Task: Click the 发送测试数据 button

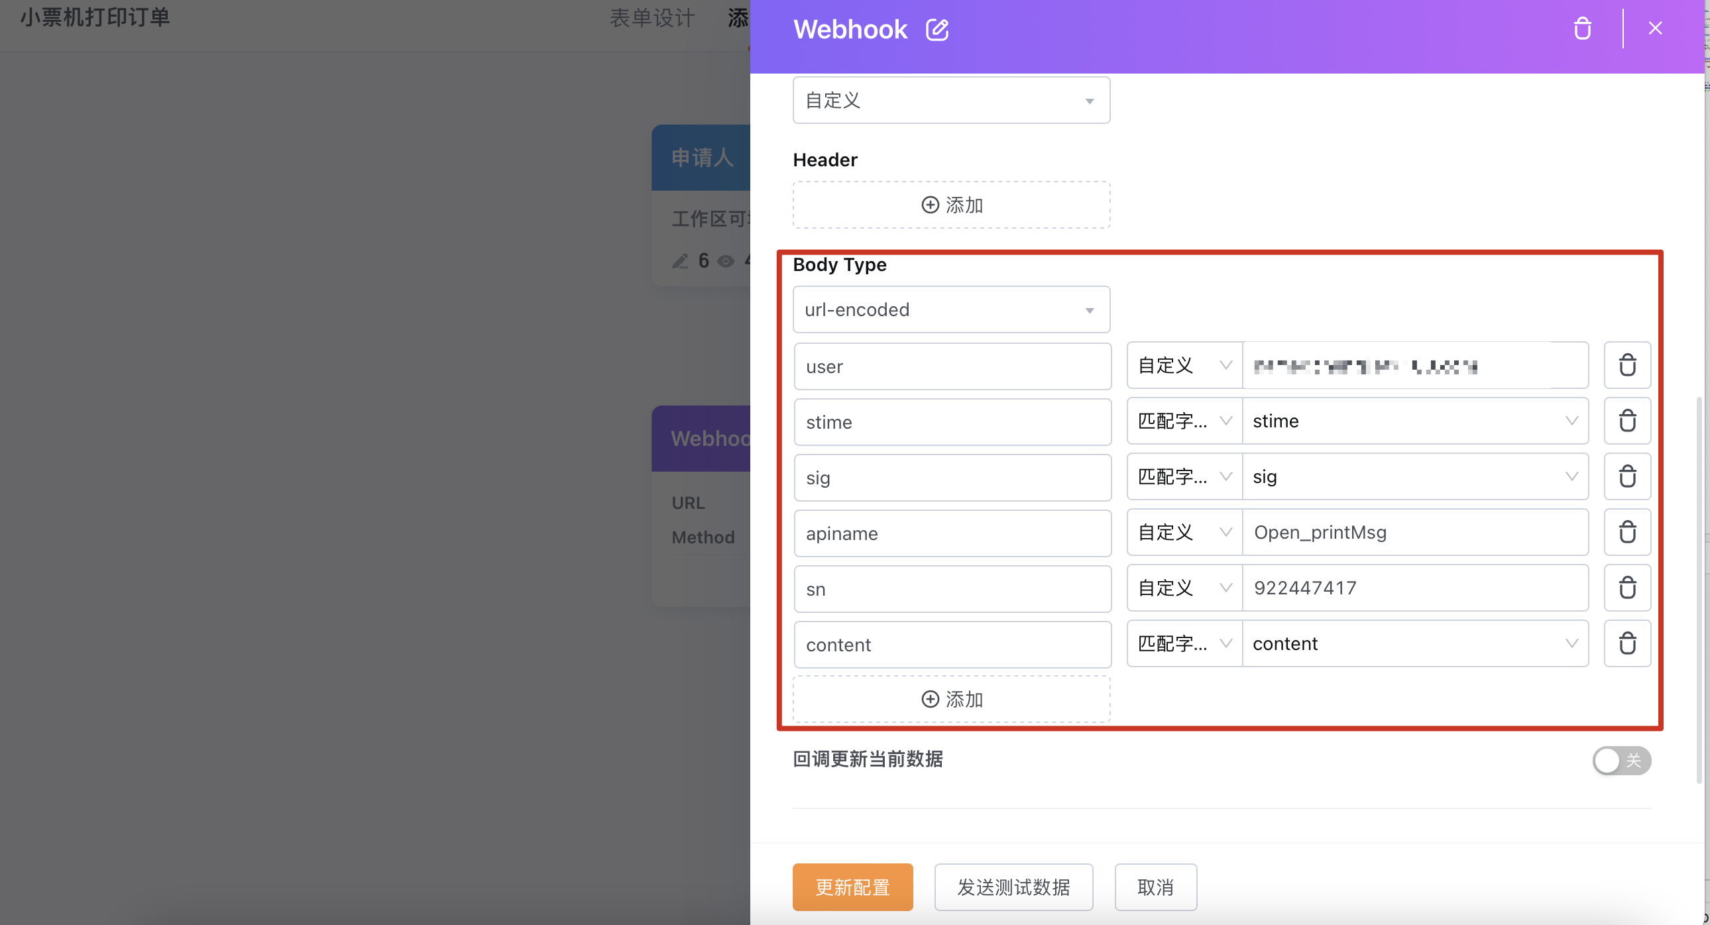Action: tap(1013, 887)
